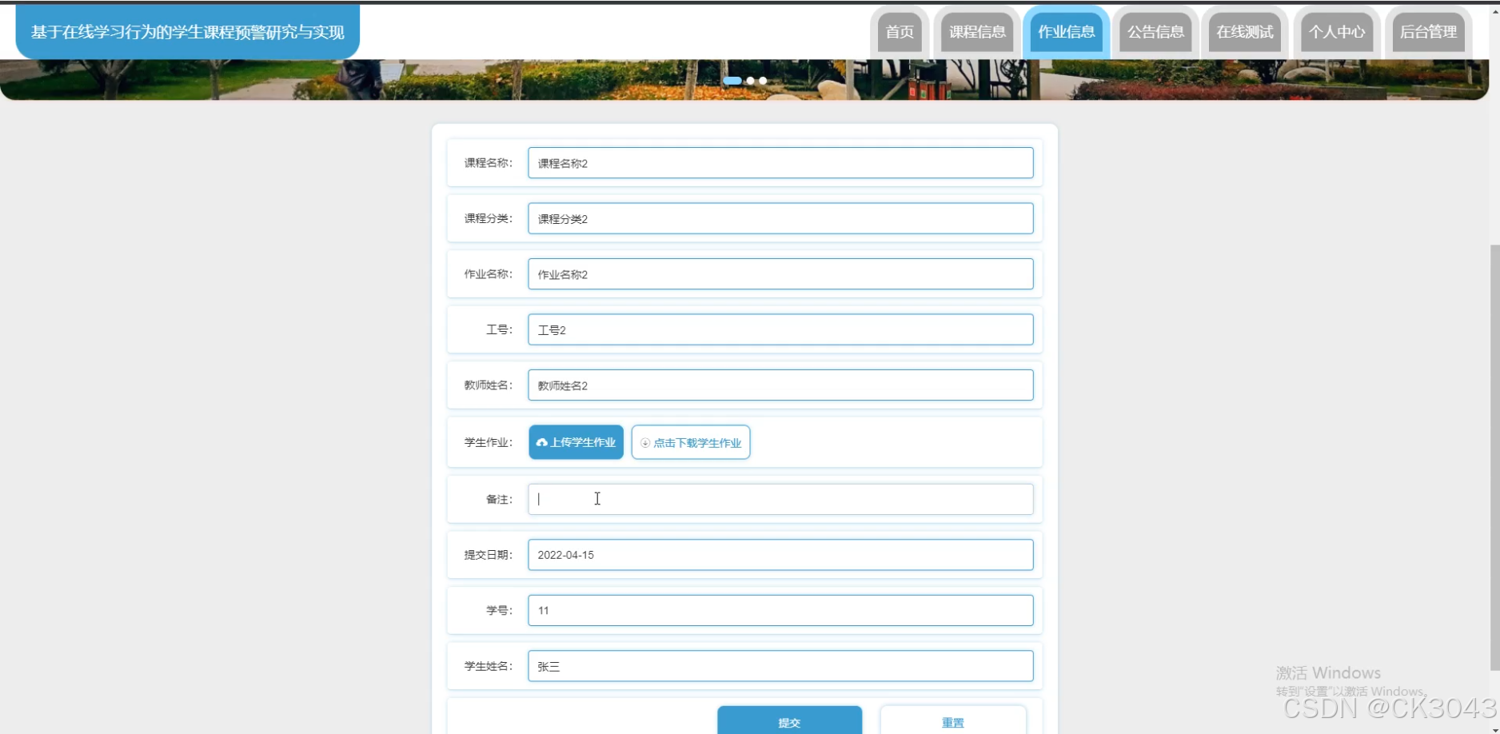Image resolution: width=1500 pixels, height=734 pixels.
Task: Reset the form with 重置 button
Action: tap(953, 720)
